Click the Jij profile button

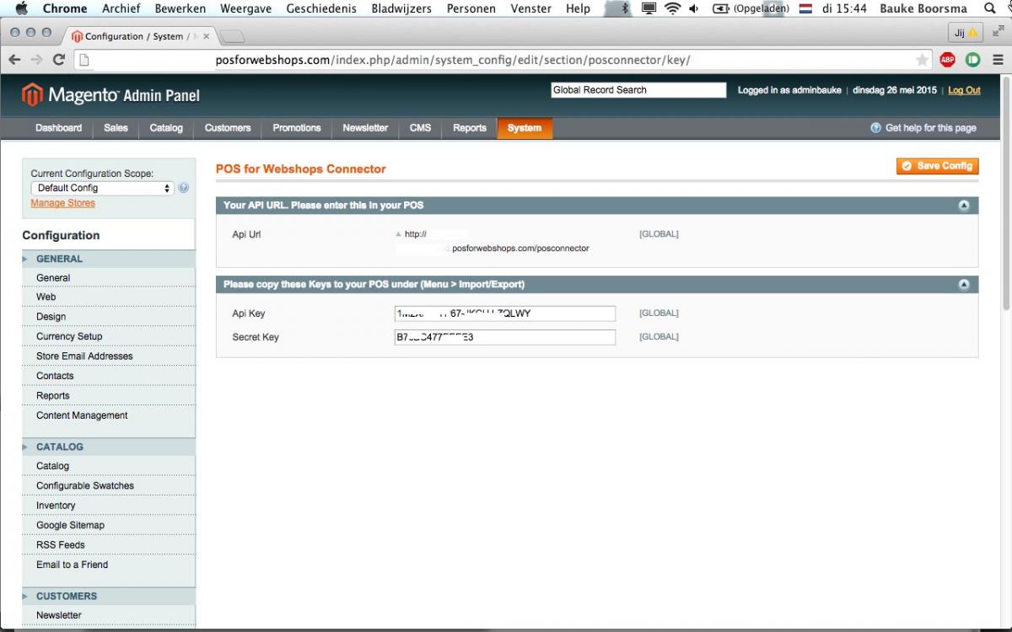[966, 33]
